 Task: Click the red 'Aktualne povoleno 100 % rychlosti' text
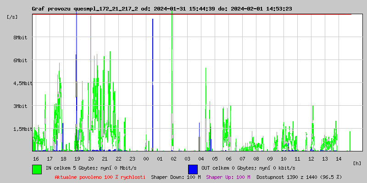[100, 177]
